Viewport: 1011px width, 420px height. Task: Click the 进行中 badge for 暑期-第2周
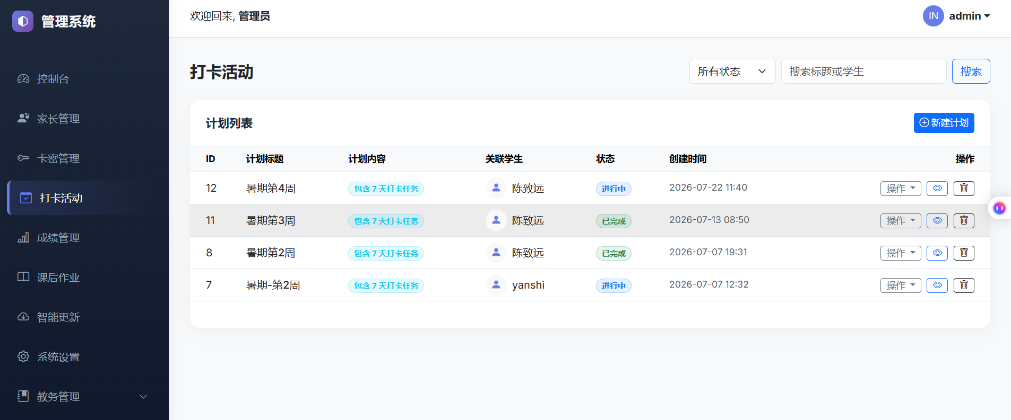(x=613, y=286)
